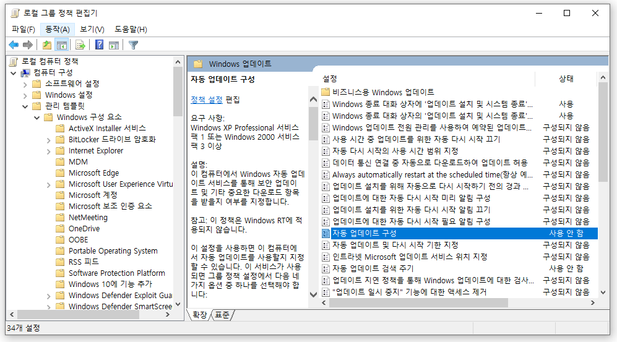Collapse the 컴퓨터 구성 tree node
The image size is (617, 342).
click(14, 73)
